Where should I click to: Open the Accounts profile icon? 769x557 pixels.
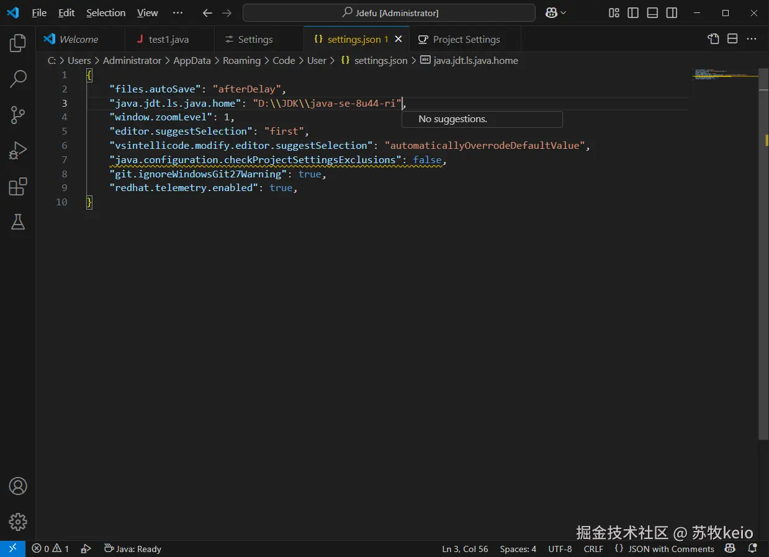[18, 486]
